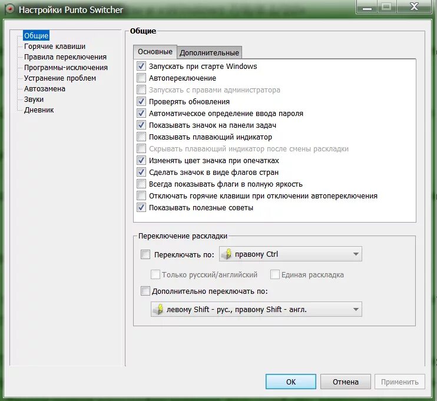Check 'Дополнительно переключать по:' option

click(145, 291)
